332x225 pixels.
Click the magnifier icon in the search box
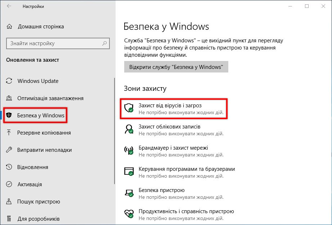[104, 43]
